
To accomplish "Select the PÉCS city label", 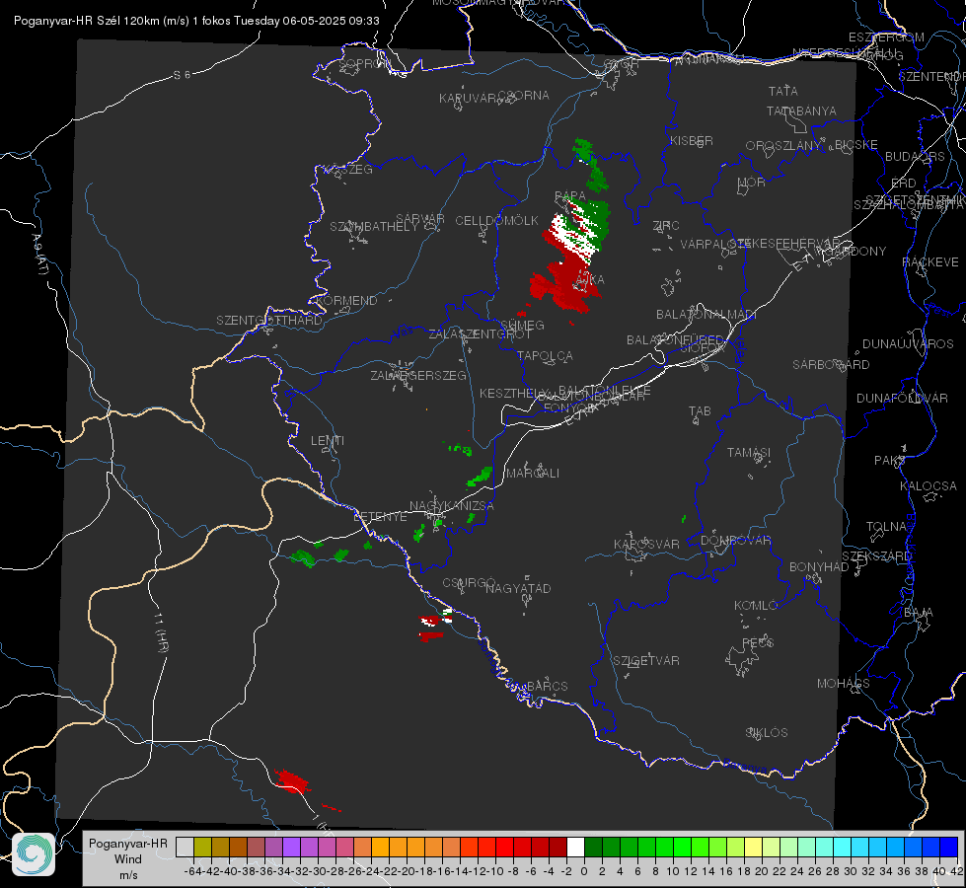I will [x=757, y=642].
